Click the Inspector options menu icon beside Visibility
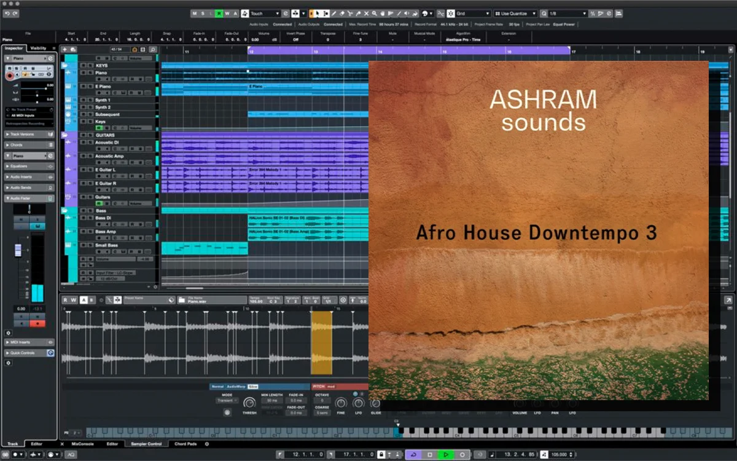 click(x=54, y=48)
